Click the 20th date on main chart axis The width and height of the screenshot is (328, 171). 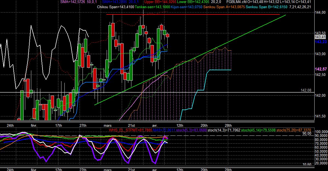[x=204, y=125]
